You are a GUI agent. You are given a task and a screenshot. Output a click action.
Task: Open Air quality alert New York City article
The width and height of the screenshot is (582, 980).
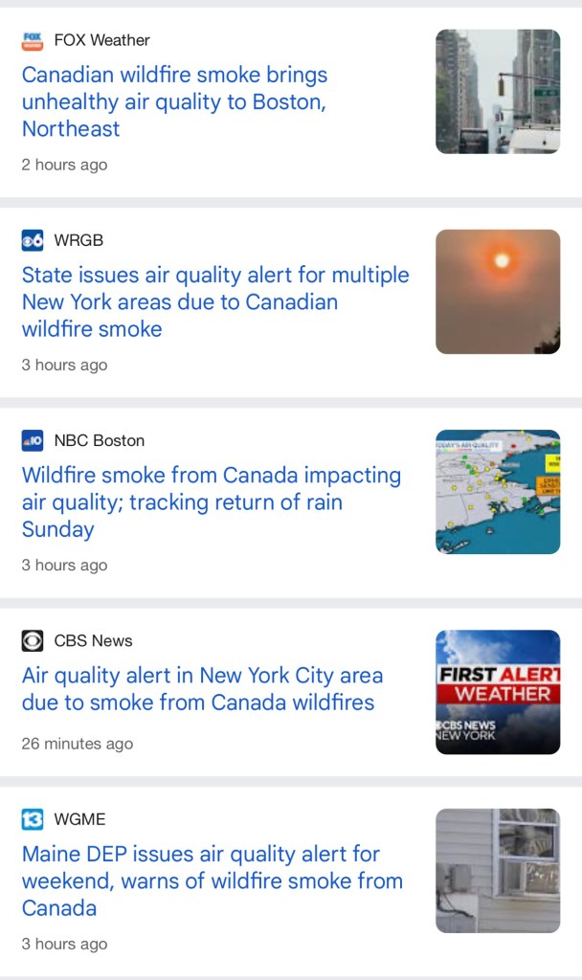coord(202,688)
